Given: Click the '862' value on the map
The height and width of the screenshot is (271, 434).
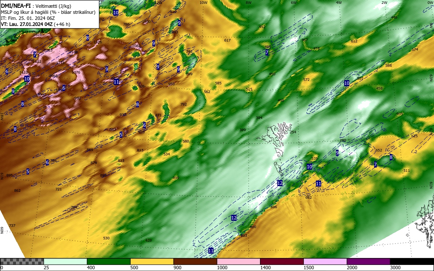Looking at the screenshot, I should [x=17, y=190].
